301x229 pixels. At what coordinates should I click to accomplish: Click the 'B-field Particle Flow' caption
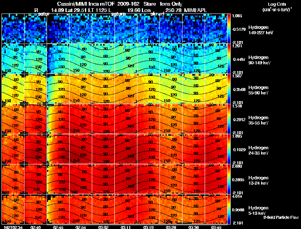281,217
